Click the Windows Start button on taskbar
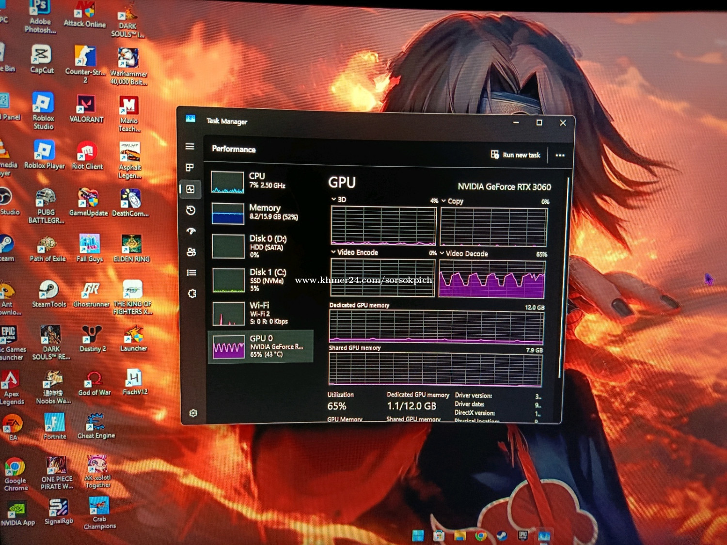 coord(417,535)
